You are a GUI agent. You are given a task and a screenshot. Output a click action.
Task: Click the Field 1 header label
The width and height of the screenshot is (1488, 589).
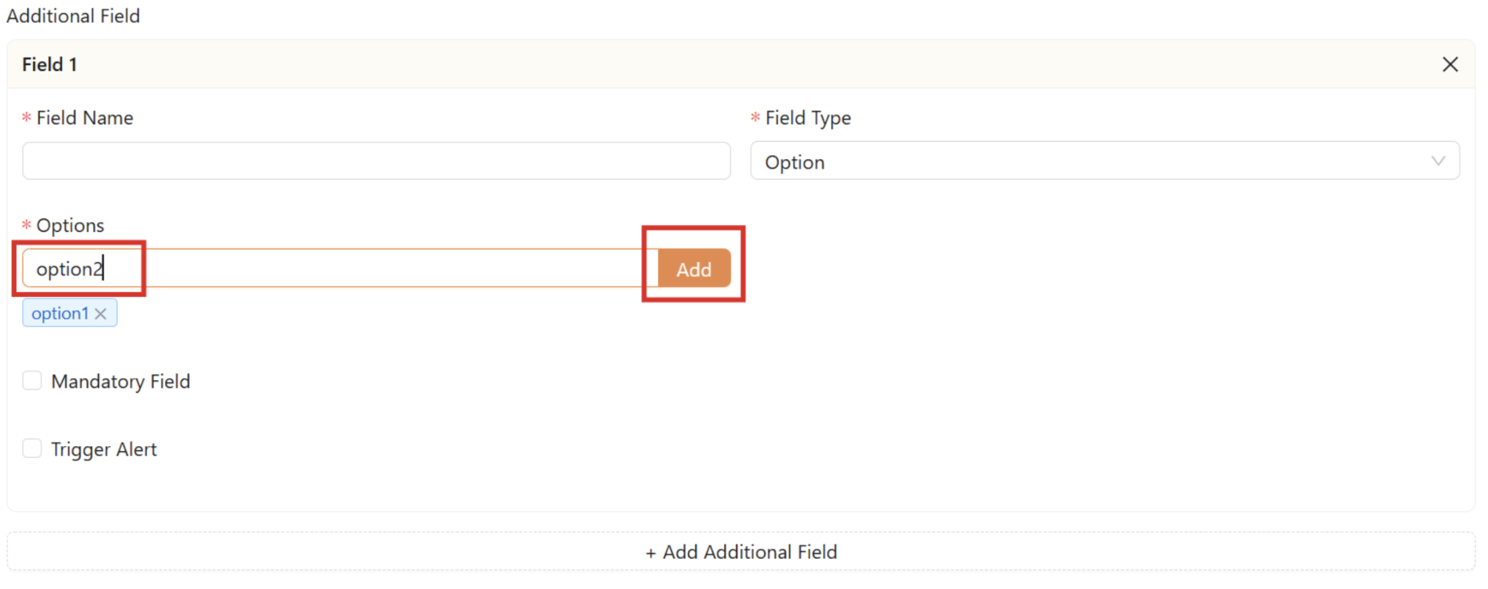(x=49, y=64)
